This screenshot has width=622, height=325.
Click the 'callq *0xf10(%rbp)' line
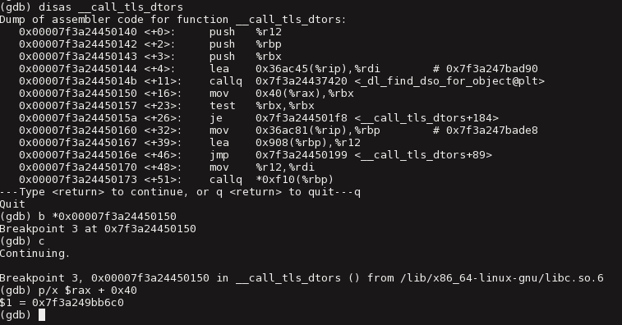click(271, 179)
